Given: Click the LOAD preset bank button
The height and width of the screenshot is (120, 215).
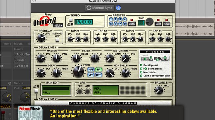Looking at the screenshot, I should click(158, 24).
